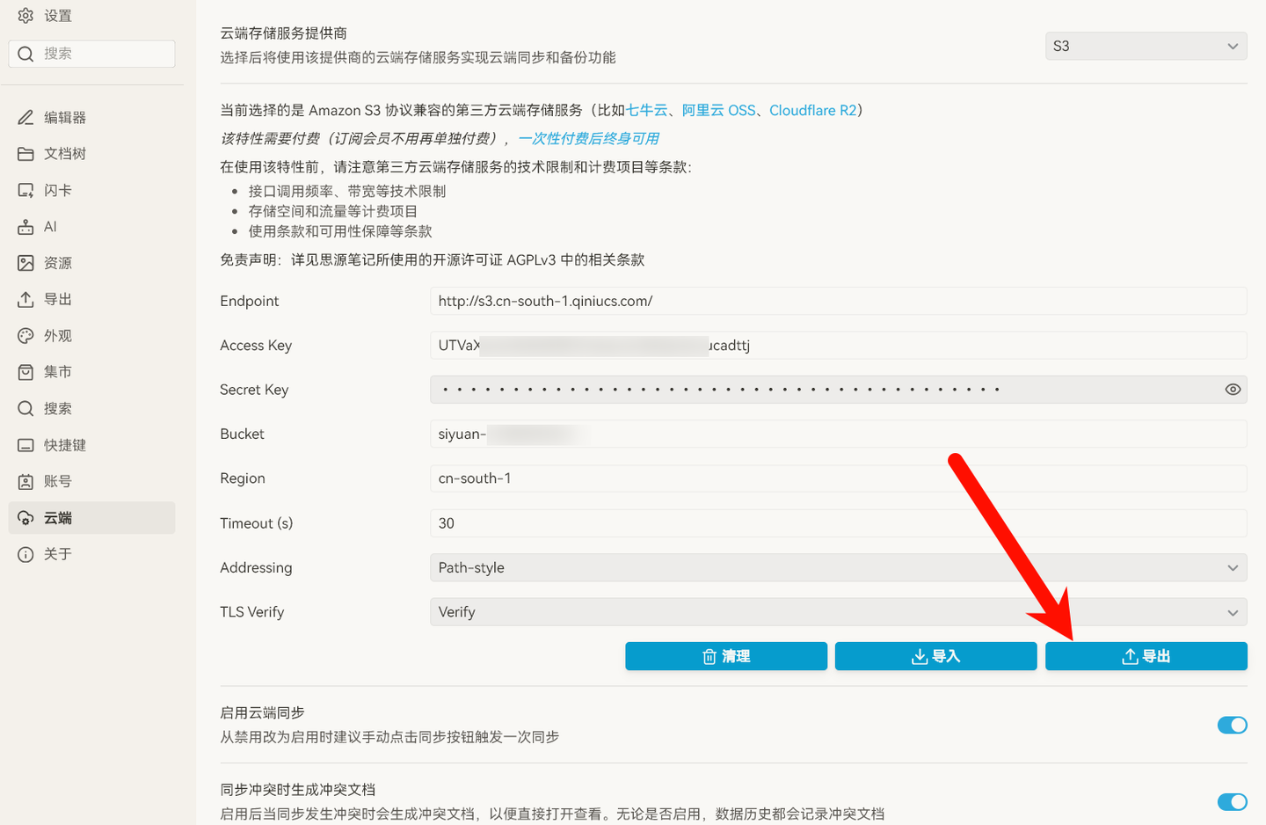The height and width of the screenshot is (825, 1266).
Task: Click the Access Key input field
Action: coord(838,345)
